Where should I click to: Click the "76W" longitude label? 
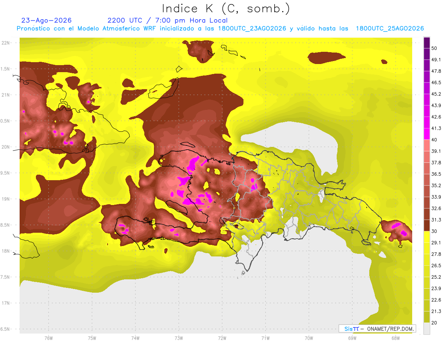pos(48,338)
